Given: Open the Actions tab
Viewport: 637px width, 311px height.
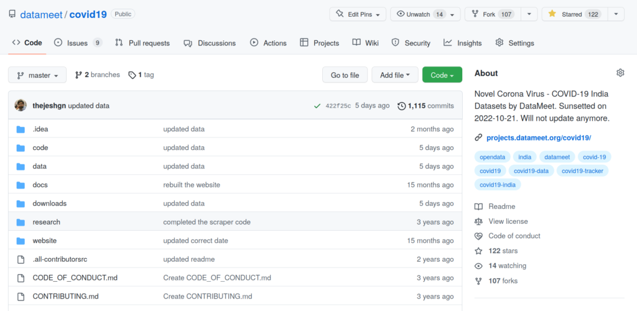Looking at the screenshot, I should pos(268,43).
